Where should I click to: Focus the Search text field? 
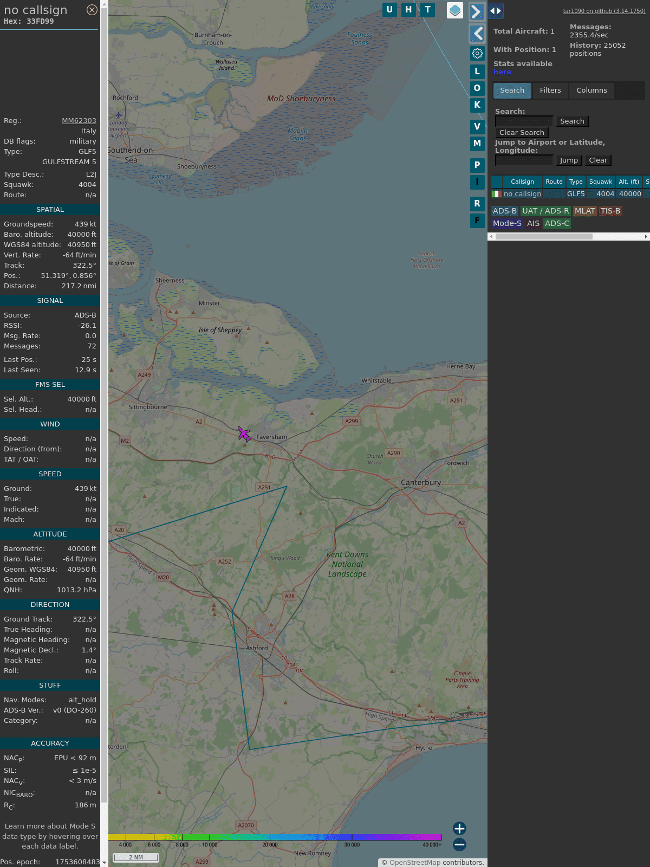pyautogui.click(x=524, y=121)
